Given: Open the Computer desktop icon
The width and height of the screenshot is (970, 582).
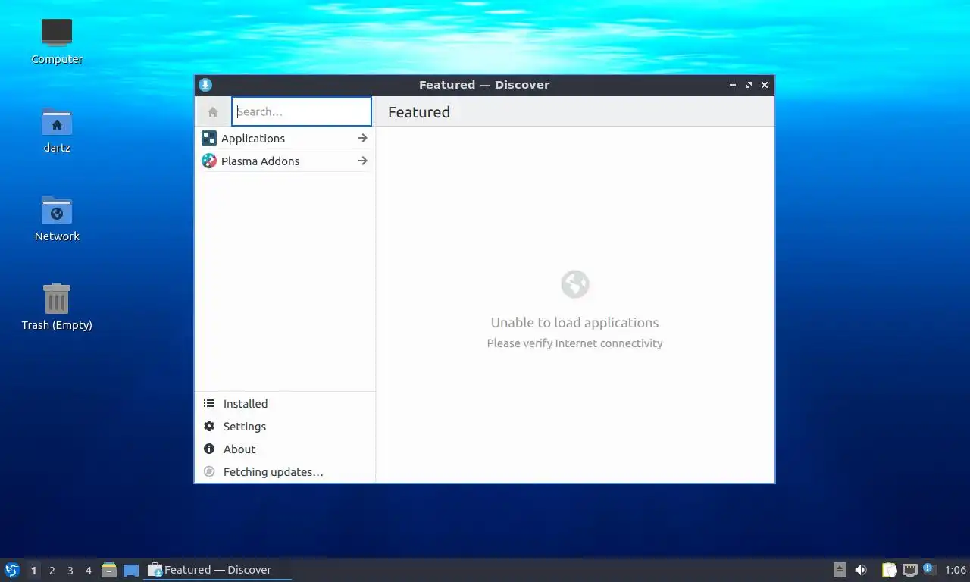Looking at the screenshot, I should 57,42.
